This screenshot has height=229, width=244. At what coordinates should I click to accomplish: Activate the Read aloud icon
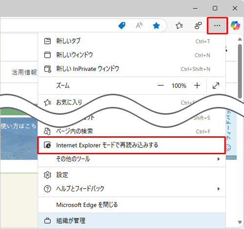[x=139, y=25]
